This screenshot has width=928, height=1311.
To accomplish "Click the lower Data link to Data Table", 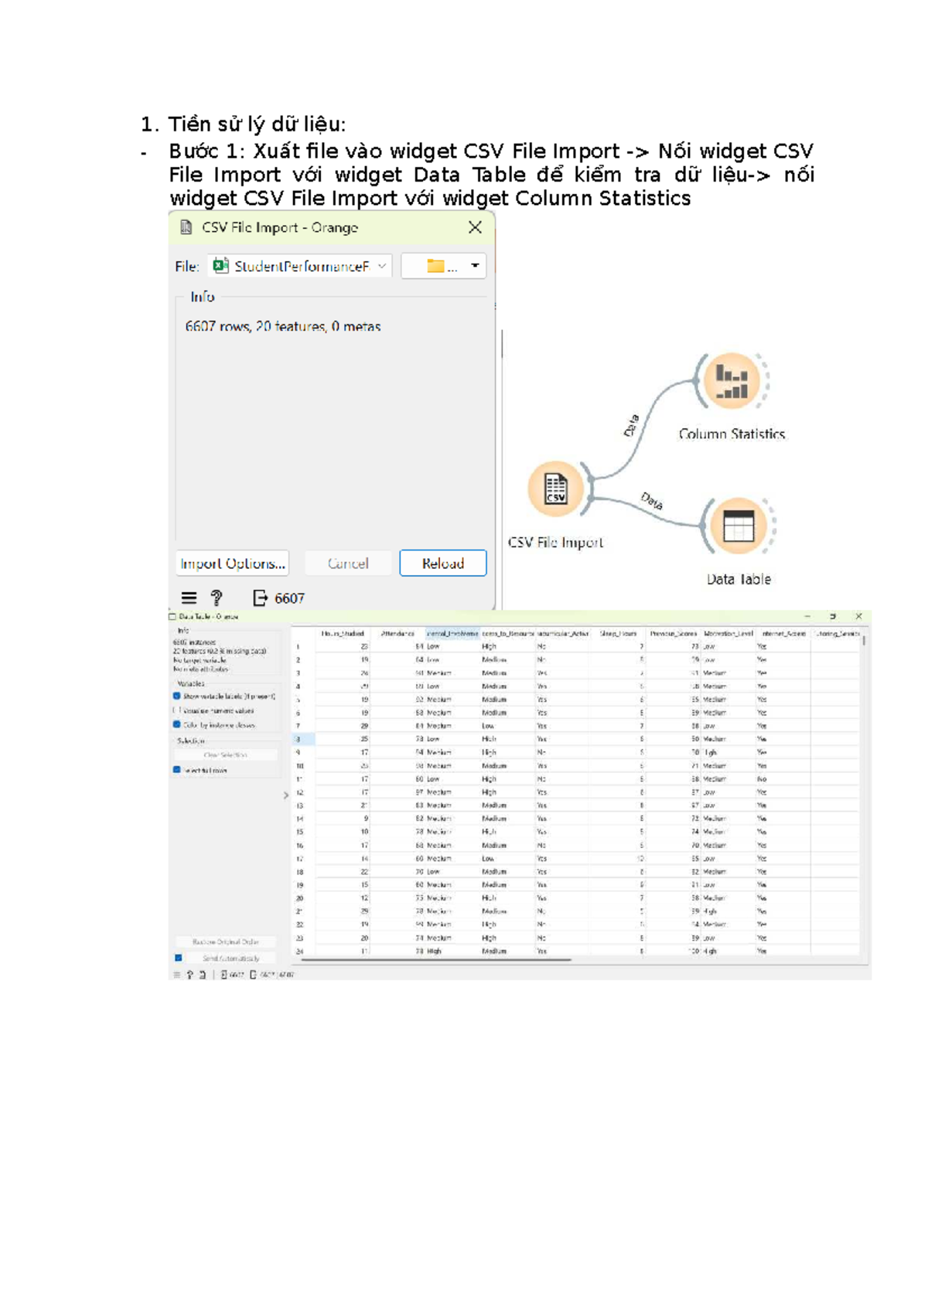I will click(652, 502).
